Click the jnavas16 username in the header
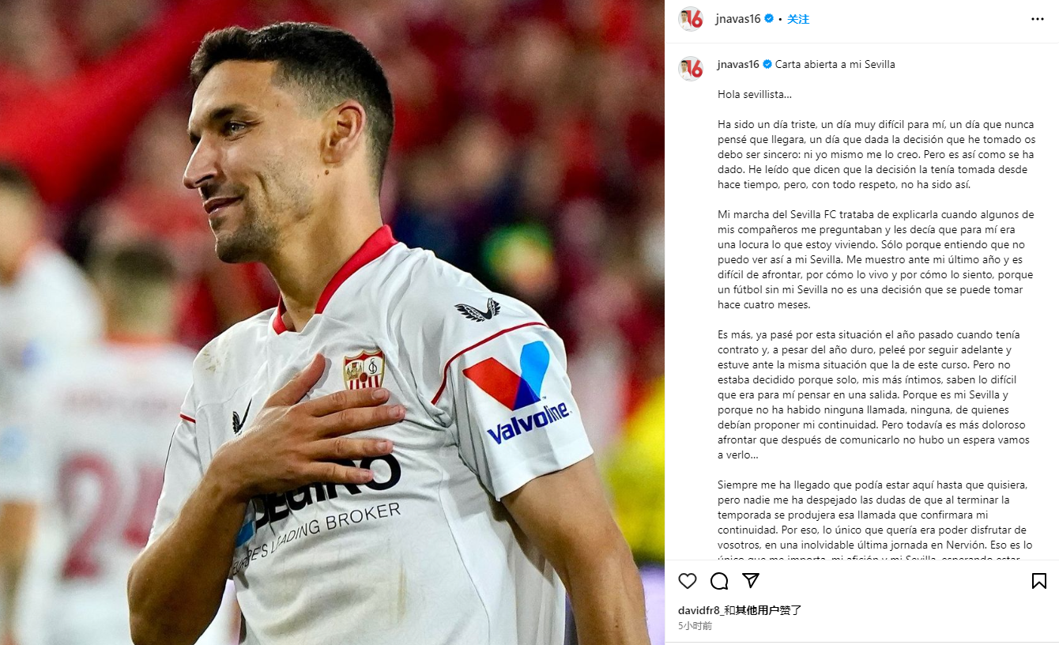 click(737, 19)
